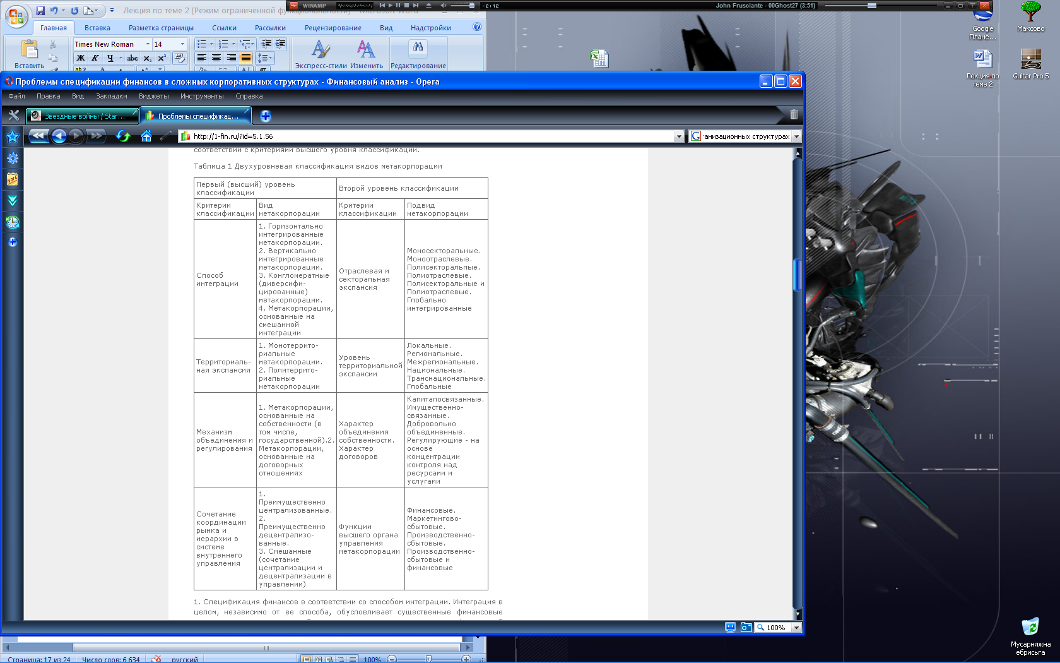Open a new Opera tab

pyautogui.click(x=265, y=116)
